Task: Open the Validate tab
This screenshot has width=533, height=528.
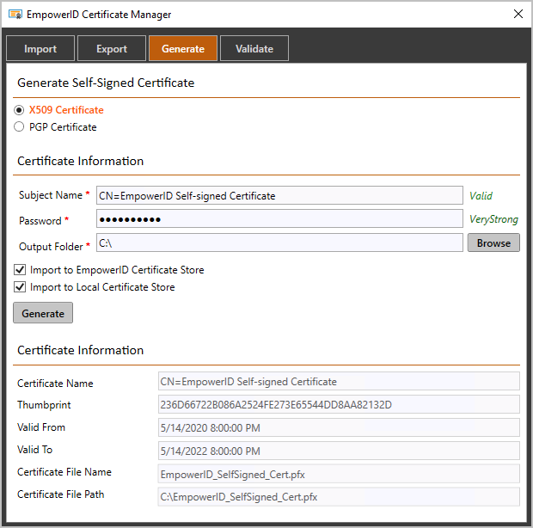Action: pos(254,48)
